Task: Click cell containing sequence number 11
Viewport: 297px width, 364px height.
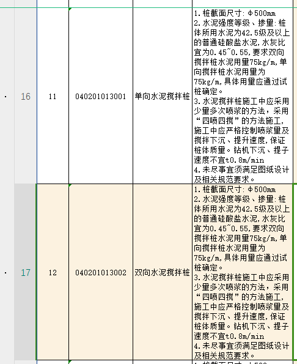Action: 53,96
